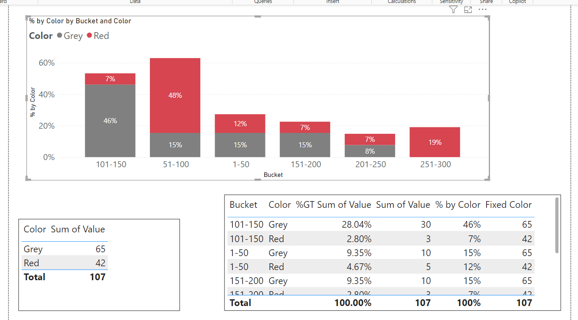Select the red 7% segment of the 151-200 bar
This screenshot has width=578, height=320.
click(305, 127)
